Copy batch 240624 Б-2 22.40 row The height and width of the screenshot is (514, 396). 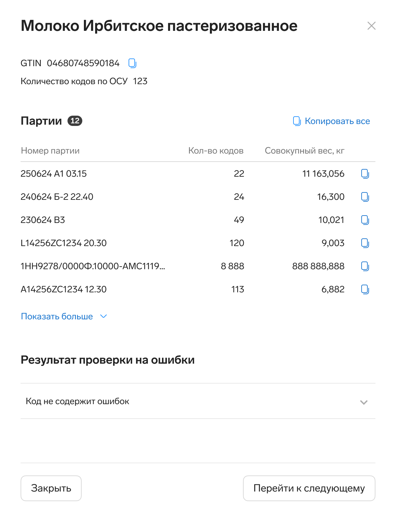tap(365, 197)
